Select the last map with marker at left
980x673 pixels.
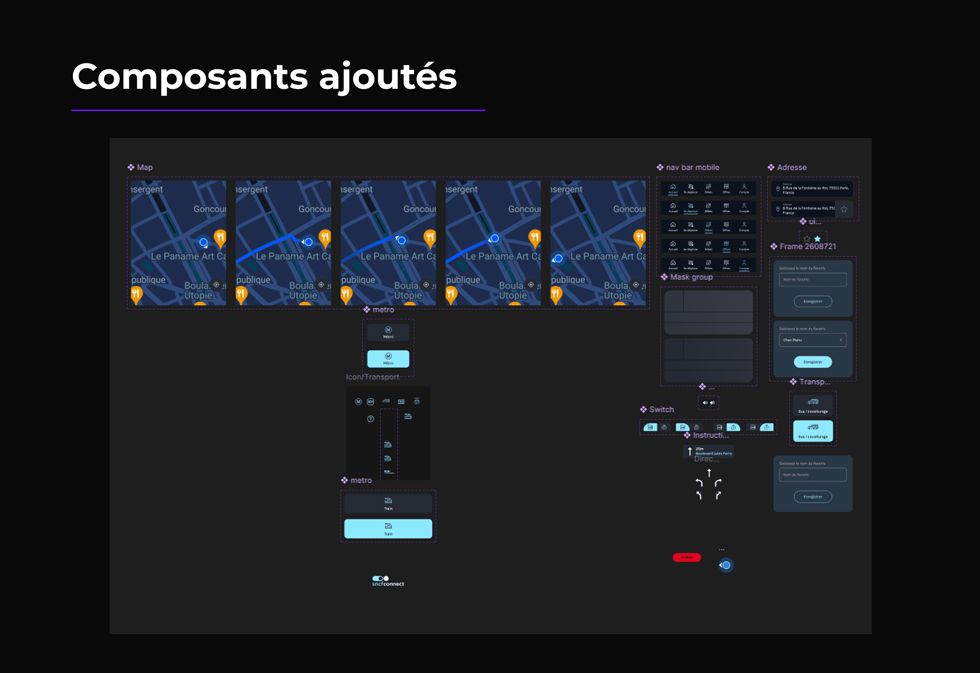tap(598, 242)
